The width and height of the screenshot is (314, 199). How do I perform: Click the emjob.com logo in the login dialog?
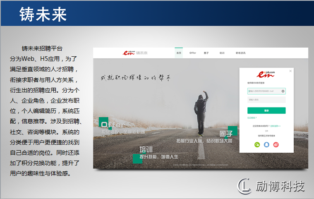(266, 74)
